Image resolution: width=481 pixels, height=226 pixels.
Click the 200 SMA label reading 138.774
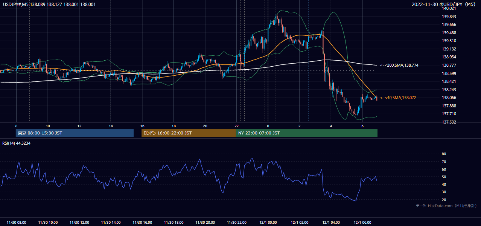[399, 65]
